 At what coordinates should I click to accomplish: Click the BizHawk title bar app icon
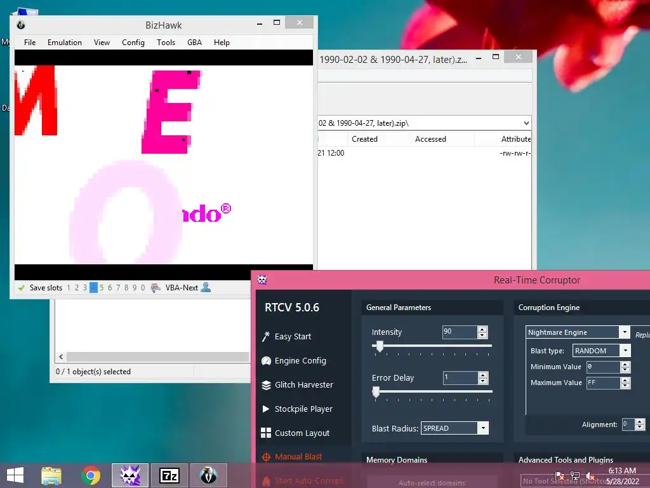[21, 25]
